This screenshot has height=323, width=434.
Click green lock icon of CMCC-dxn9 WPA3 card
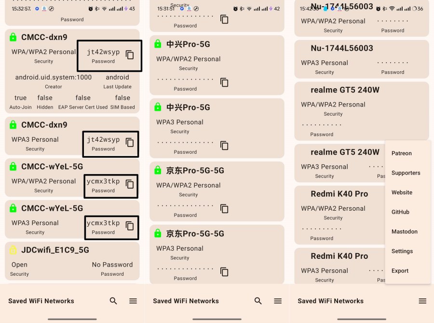pyautogui.click(x=13, y=124)
